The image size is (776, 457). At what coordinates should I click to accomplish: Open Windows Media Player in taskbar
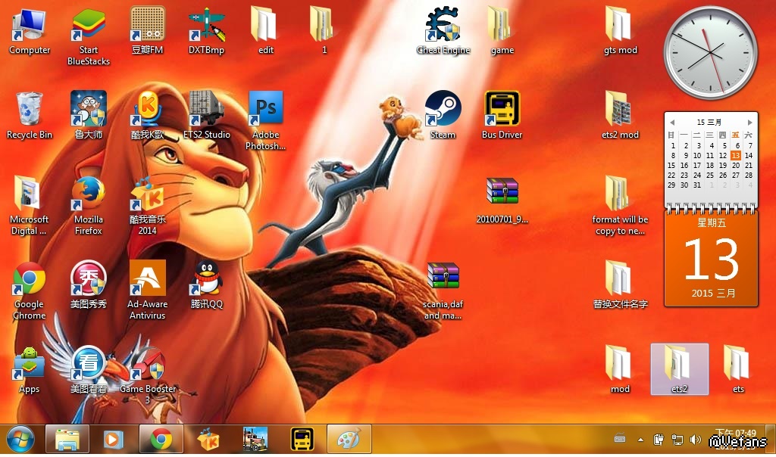click(x=114, y=439)
